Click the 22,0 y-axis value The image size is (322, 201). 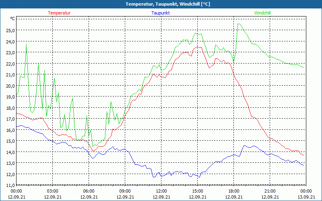(10, 64)
